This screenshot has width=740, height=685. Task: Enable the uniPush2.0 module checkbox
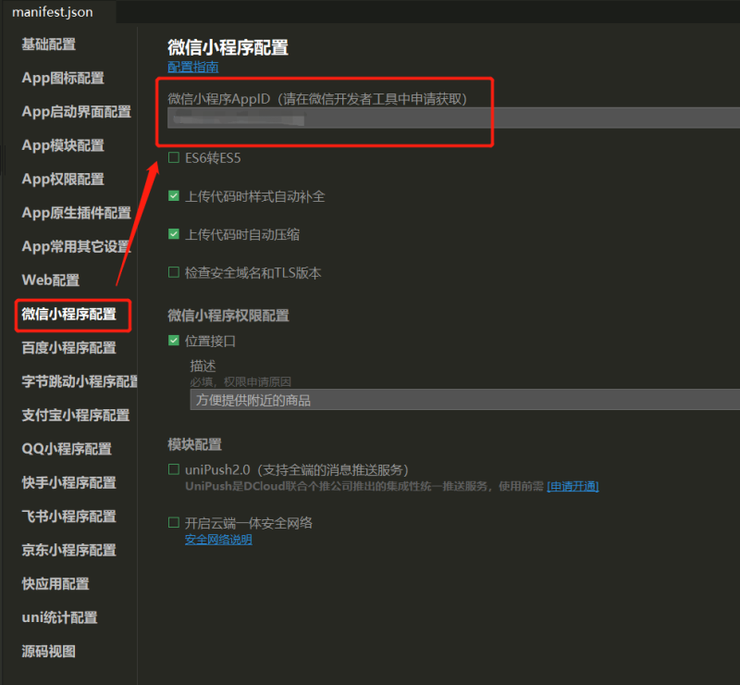point(174,469)
